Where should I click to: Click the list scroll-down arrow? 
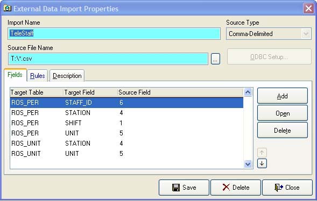248,164
